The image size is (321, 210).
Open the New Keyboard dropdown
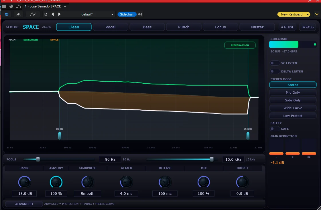(294, 14)
